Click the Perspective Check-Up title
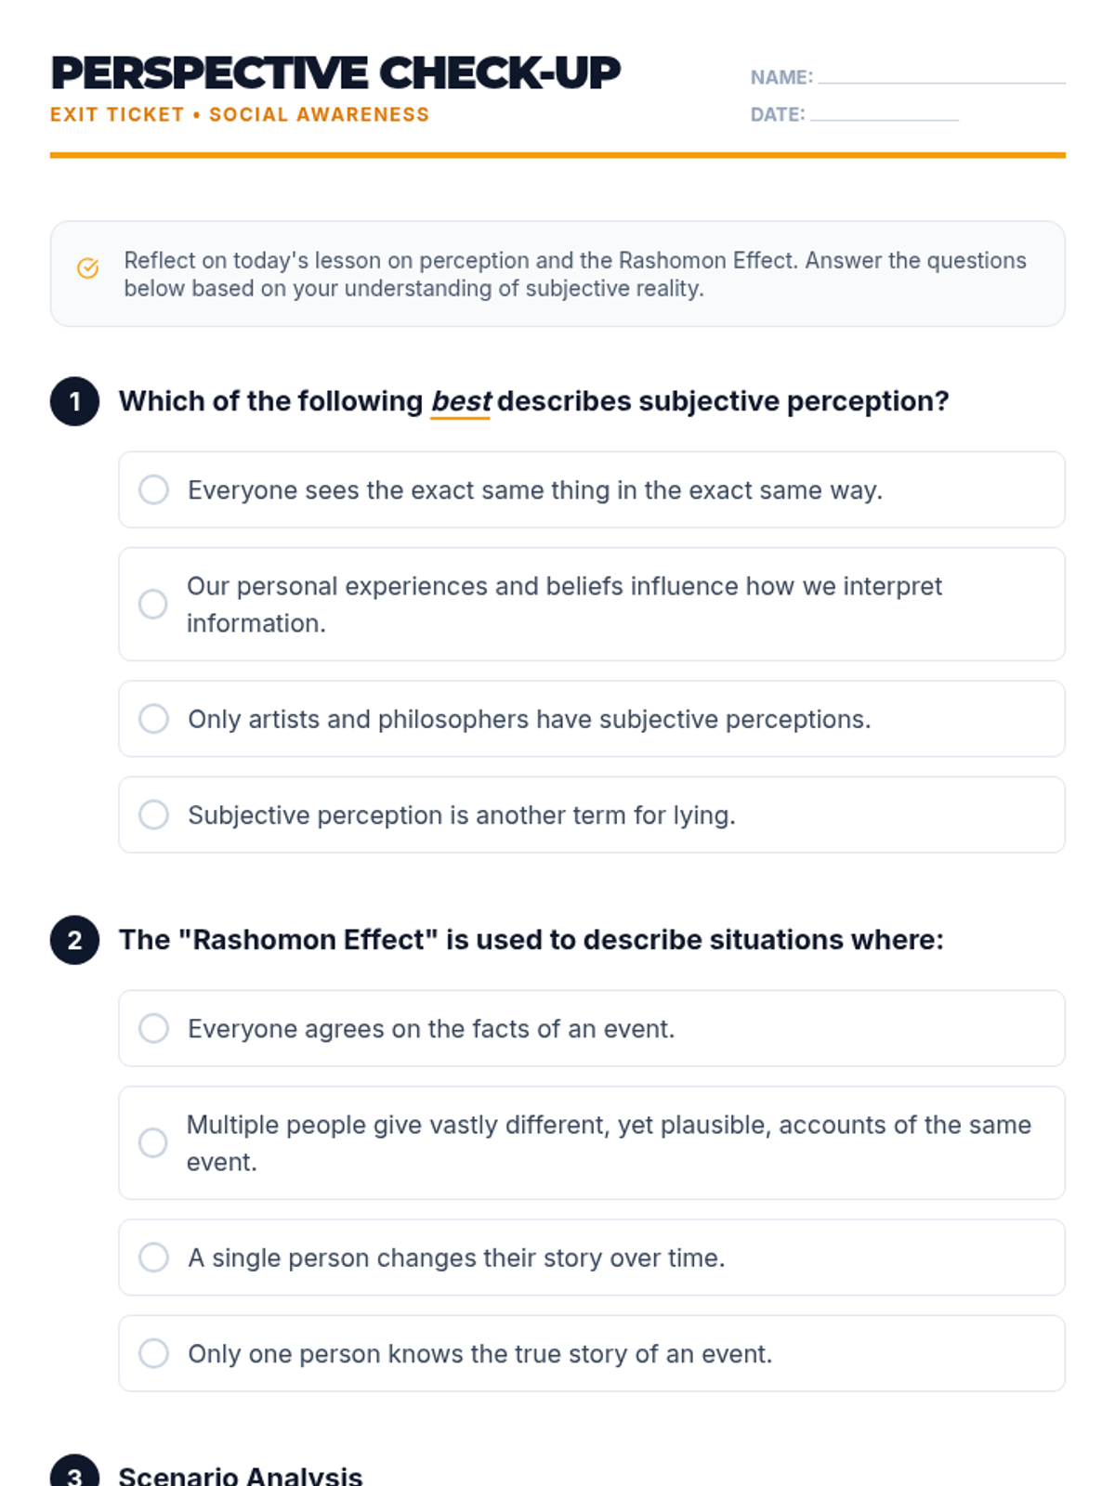Viewport: 1115px width, 1486px height. (335, 73)
